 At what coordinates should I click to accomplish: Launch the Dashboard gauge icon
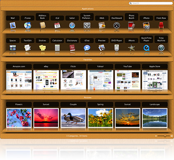click(117, 25)
